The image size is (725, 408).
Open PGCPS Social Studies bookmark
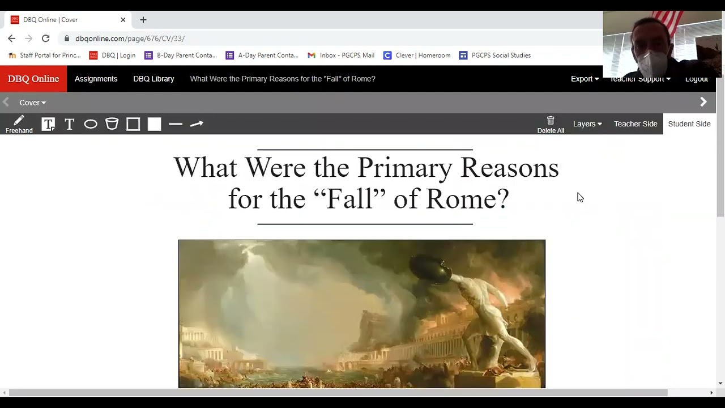point(495,56)
